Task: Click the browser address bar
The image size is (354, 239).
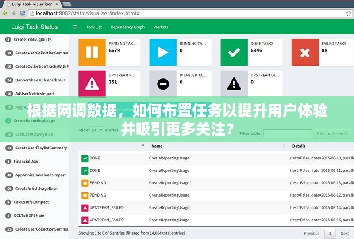Action: pos(190,14)
